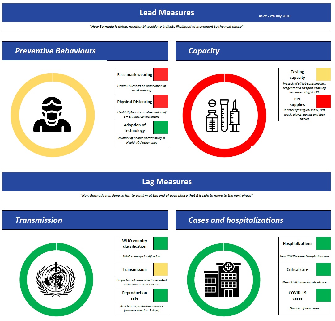Screen dimensions: 335x321
Task: Click the bold 'WHO country classification' label
Action: (135, 243)
